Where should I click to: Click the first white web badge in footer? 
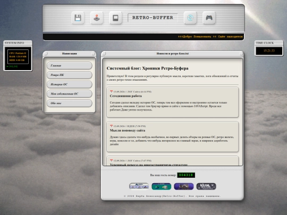click(x=139, y=186)
